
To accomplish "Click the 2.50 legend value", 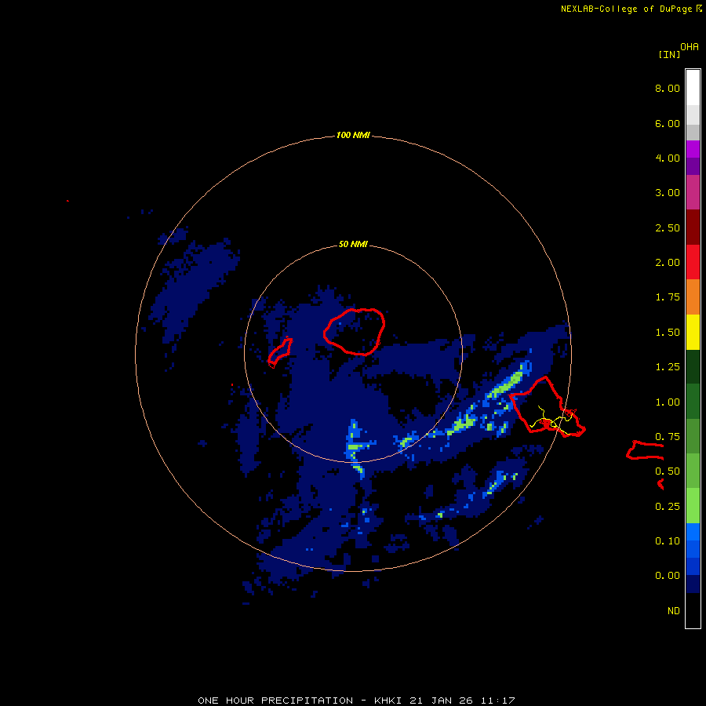I will coord(668,227).
